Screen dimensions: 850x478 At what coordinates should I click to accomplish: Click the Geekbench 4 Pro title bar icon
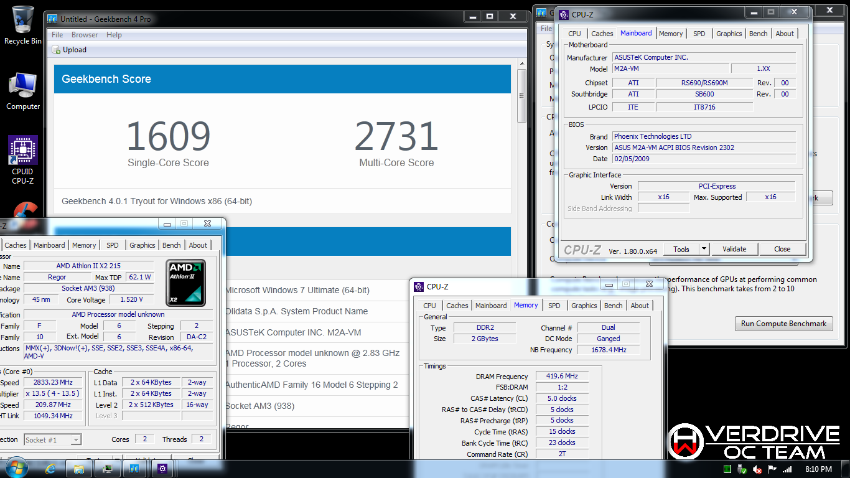[52, 19]
